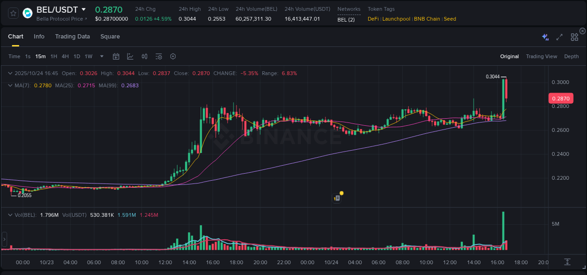Open the Launchpool token tag link
Viewport: 587px width, 275px height.
396,19
